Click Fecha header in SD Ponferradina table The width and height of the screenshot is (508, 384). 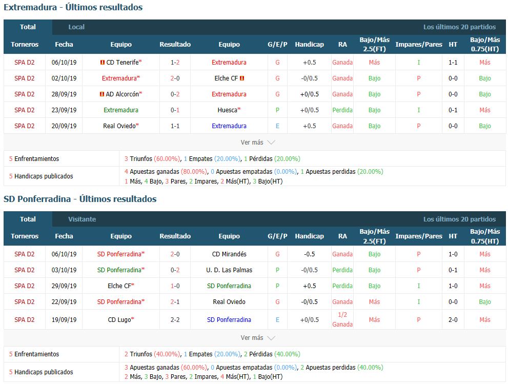pyautogui.click(x=64, y=236)
